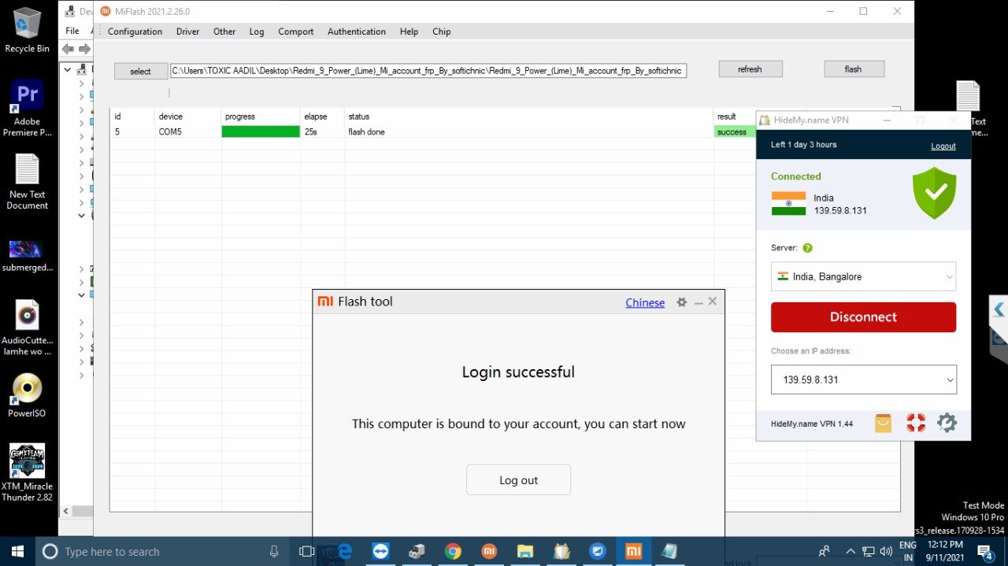This screenshot has height=566, width=1008.
Task: Launch Google Chrome from the taskbar
Action: (x=452, y=551)
